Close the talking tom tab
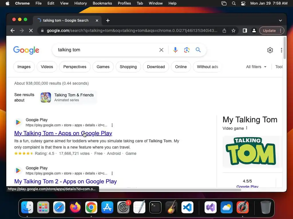293x219 pixels. click(x=97, y=21)
